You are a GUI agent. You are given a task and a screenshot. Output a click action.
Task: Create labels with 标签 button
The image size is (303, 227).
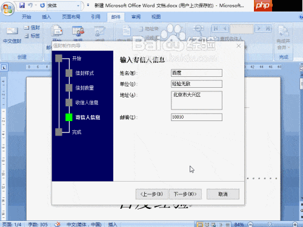point(32,36)
